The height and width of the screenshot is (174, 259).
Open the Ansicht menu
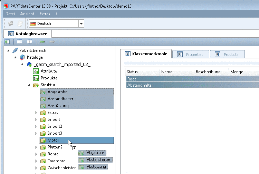pos(27,14)
